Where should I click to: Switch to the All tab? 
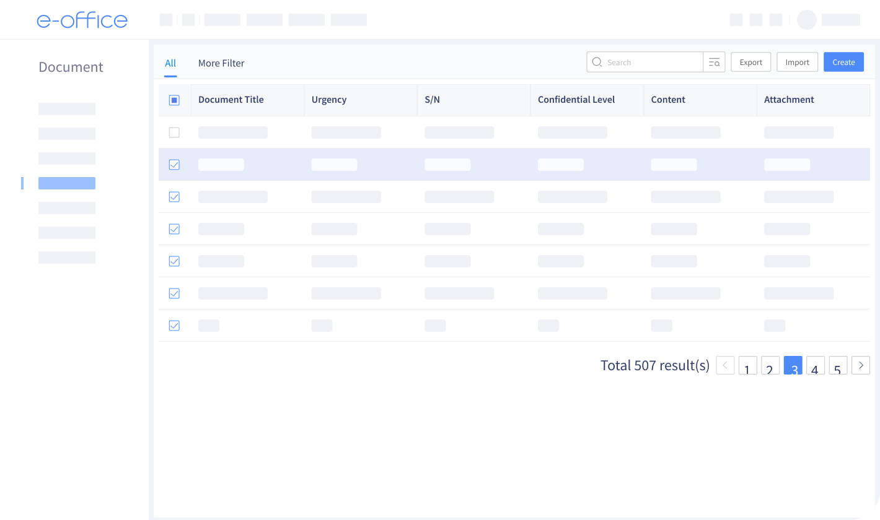tap(170, 63)
